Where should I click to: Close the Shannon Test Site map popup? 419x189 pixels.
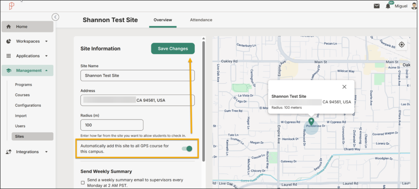click(x=344, y=87)
